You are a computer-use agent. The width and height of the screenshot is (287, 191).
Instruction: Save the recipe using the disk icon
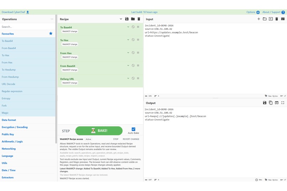pyautogui.click(x=127, y=19)
